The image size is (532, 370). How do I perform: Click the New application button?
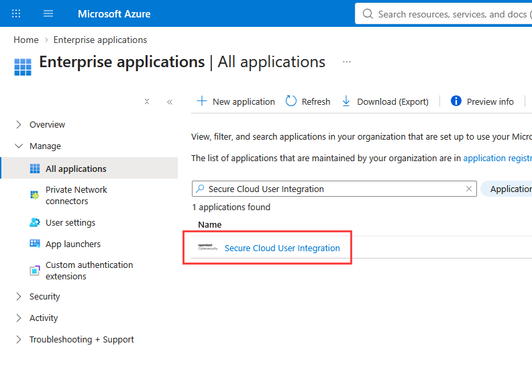235,101
